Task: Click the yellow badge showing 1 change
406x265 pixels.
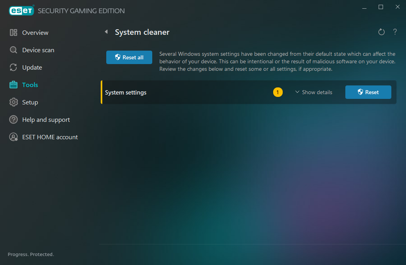Action: click(278, 92)
